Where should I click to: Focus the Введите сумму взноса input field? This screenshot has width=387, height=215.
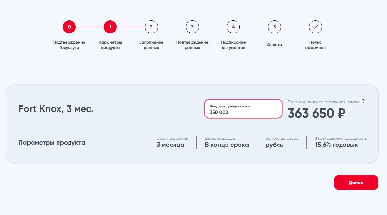(243, 109)
